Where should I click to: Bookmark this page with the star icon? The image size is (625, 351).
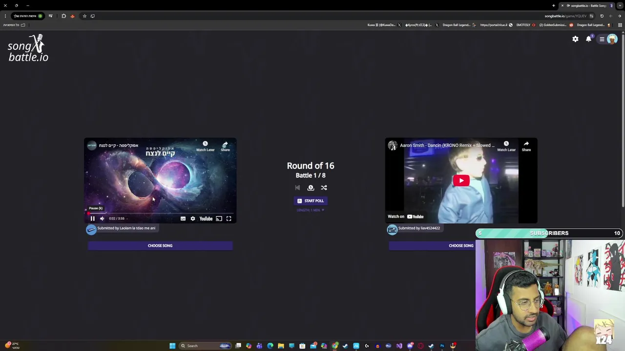(x=84, y=16)
